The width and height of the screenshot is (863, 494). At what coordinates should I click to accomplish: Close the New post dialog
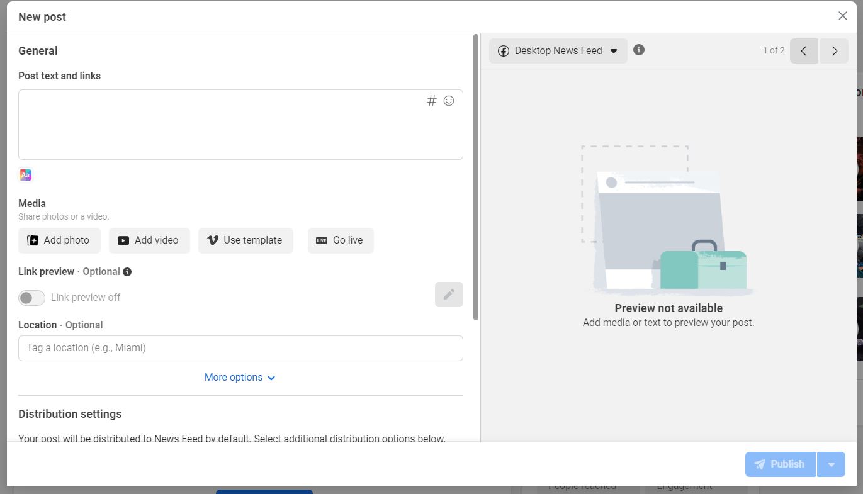(x=843, y=16)
